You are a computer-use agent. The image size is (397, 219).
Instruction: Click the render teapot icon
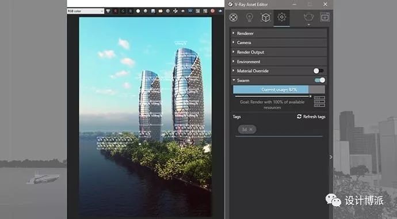[x=308, y=17]
